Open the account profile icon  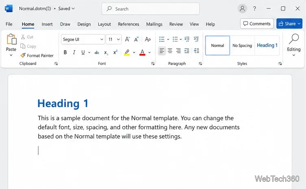click(242, 9)
